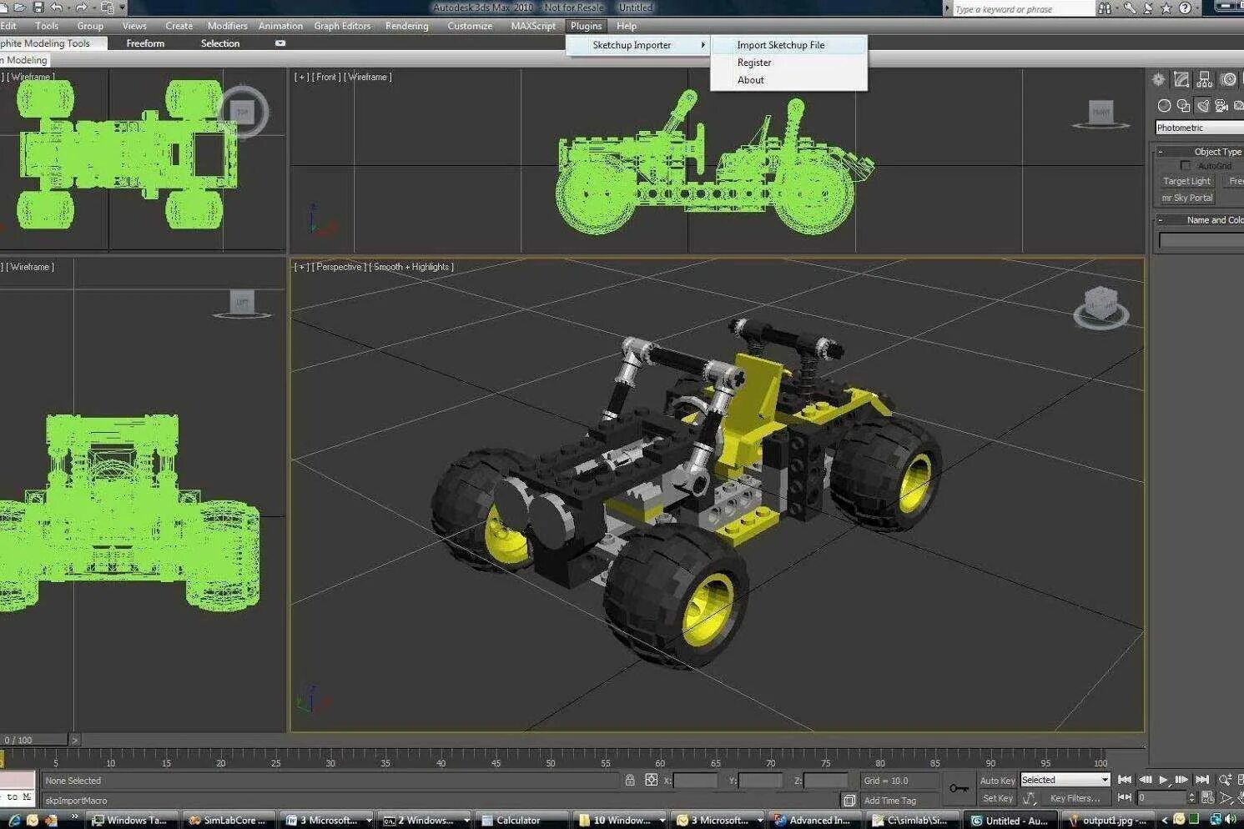Toggle the Key Mode button

(x=1125, y=798)
